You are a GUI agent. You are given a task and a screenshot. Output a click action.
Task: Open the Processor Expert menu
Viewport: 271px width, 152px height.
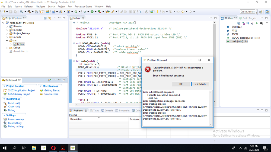84,6
